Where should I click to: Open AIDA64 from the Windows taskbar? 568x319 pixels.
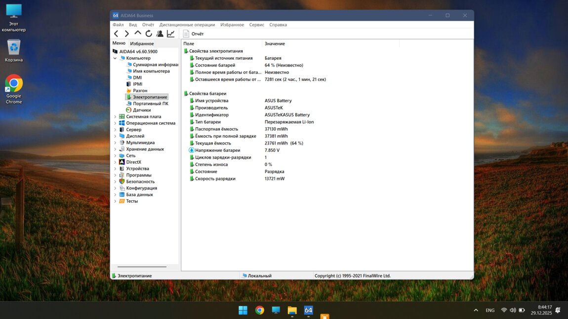pos(308,310)
